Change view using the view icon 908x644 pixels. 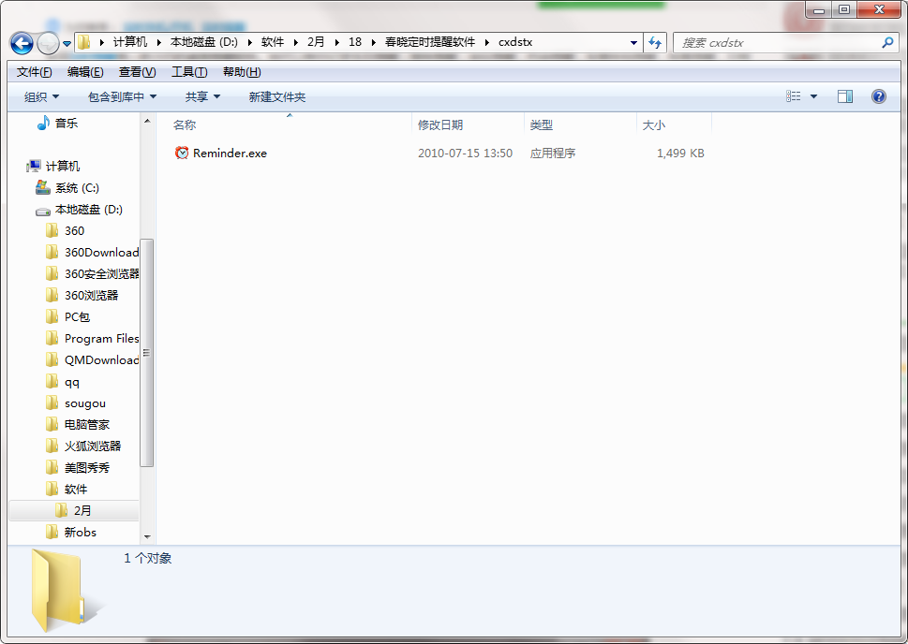pos(794,96)
